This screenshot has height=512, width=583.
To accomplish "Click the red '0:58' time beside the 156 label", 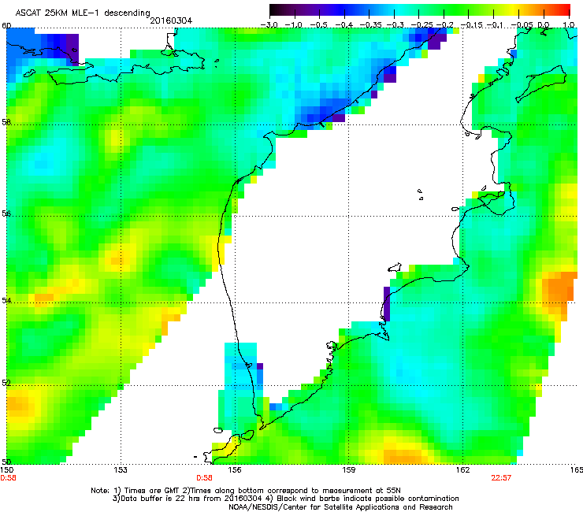I will [x=204, y=478].
